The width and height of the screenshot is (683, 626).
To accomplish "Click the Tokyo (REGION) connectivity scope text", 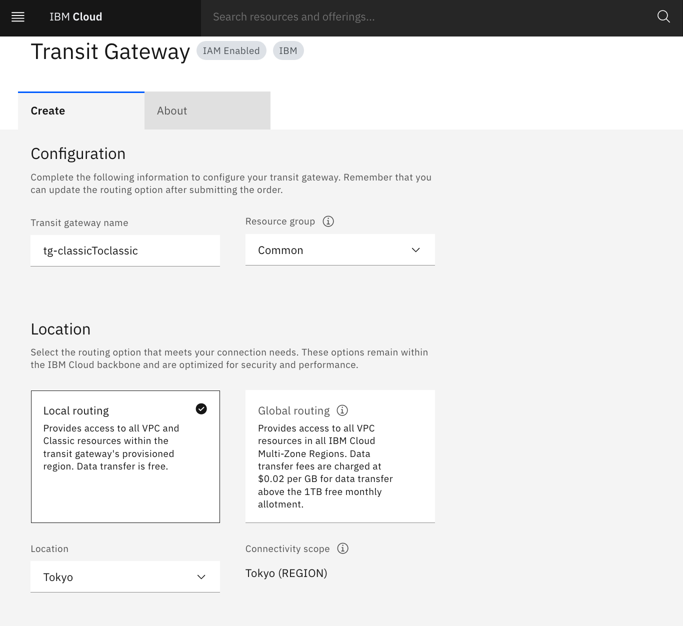I will click(286, 573).
